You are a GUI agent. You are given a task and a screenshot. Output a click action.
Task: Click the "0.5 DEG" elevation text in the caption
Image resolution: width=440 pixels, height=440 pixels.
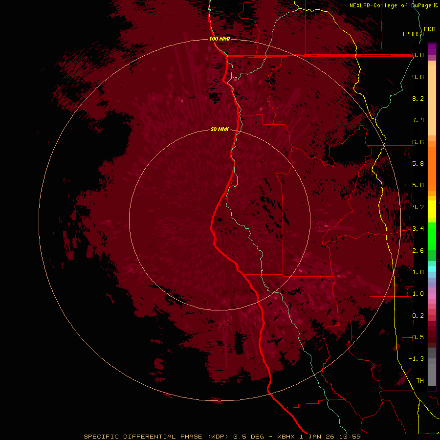(249, 437)
